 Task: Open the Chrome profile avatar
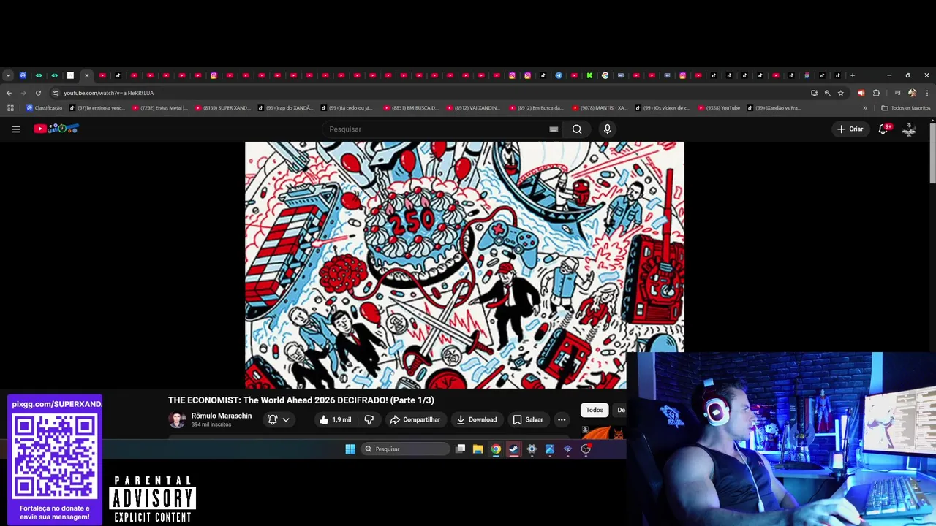point(912,93)
